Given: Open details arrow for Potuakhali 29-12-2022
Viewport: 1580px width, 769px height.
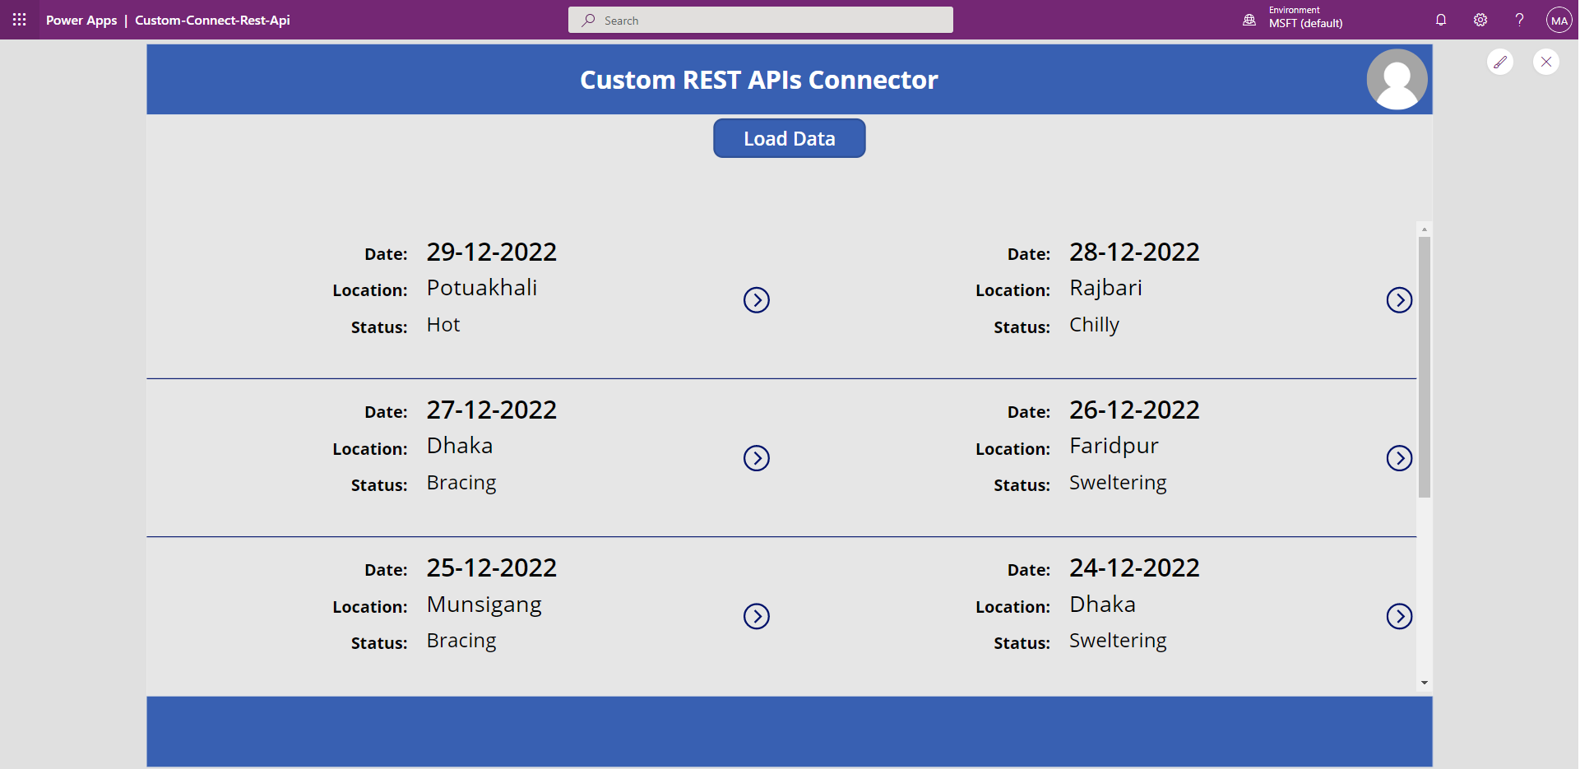Looking at the screenshot, I should pos(756,300).
